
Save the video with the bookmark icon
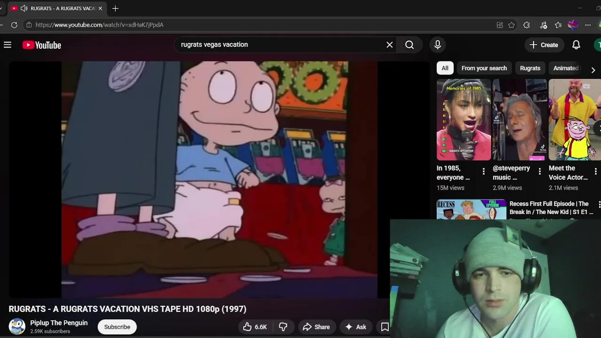385,327
